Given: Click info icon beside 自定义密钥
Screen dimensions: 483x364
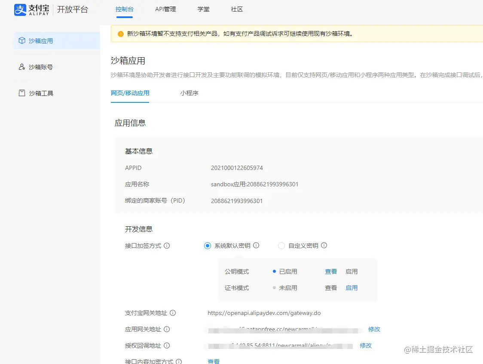Looking at the screenshot, I should [324, 245].
